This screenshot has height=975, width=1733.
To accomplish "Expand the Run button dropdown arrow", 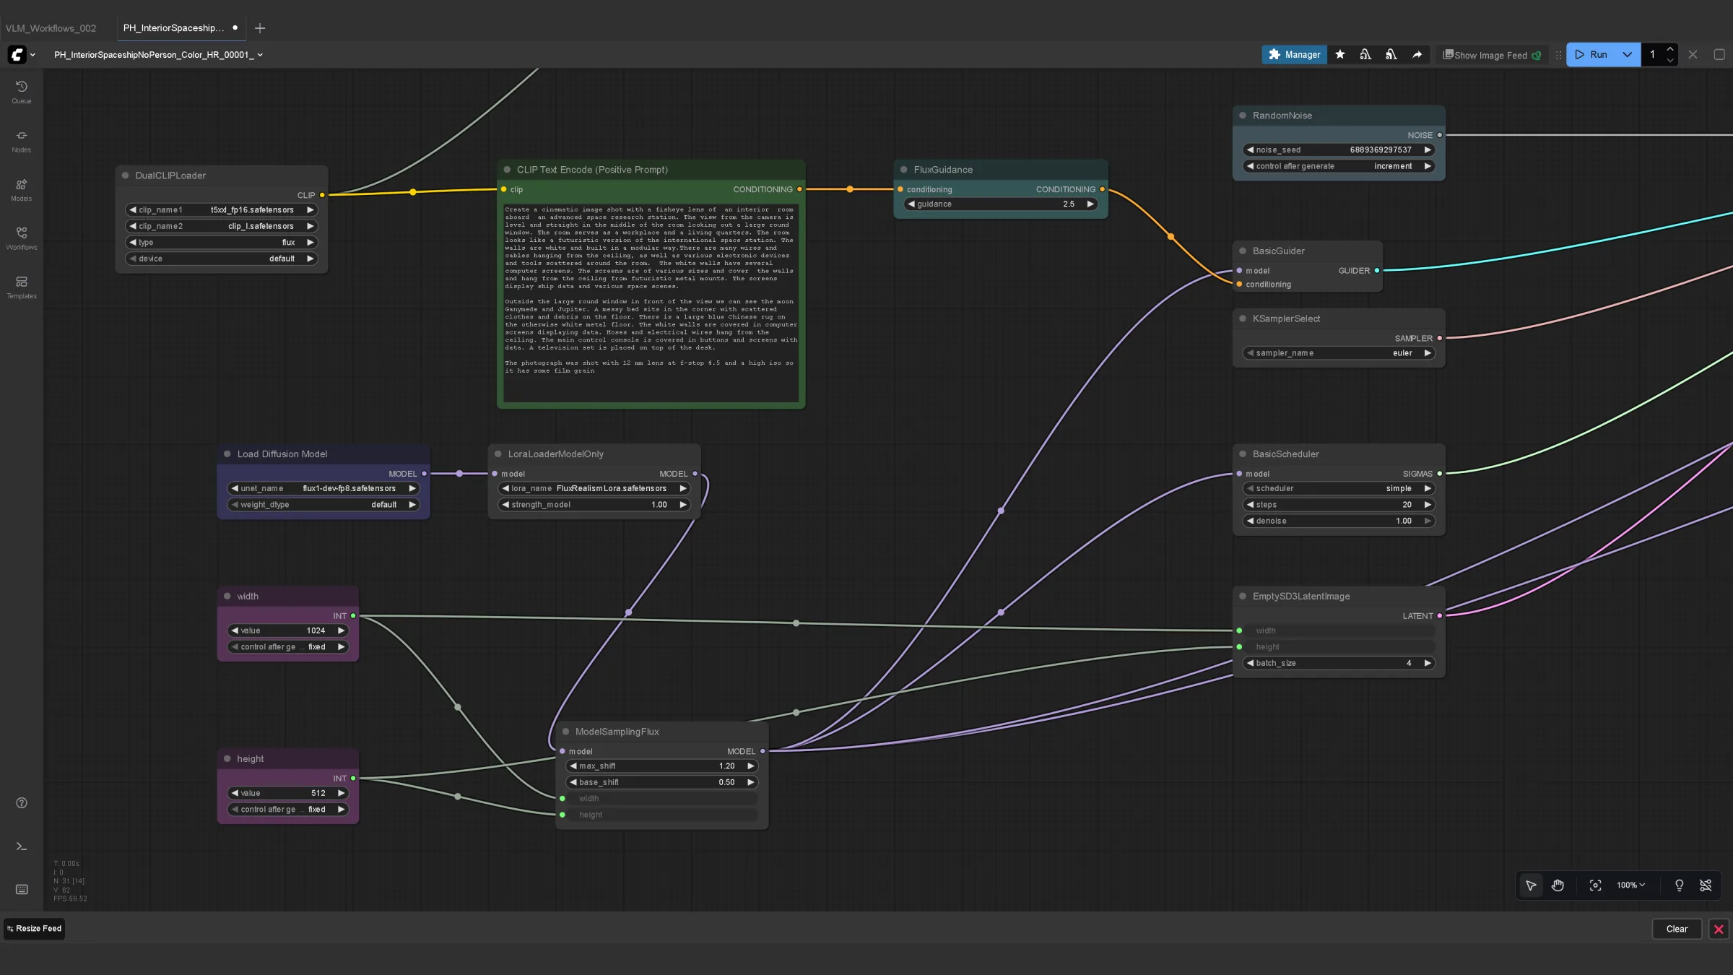I will pos(1627,55).
